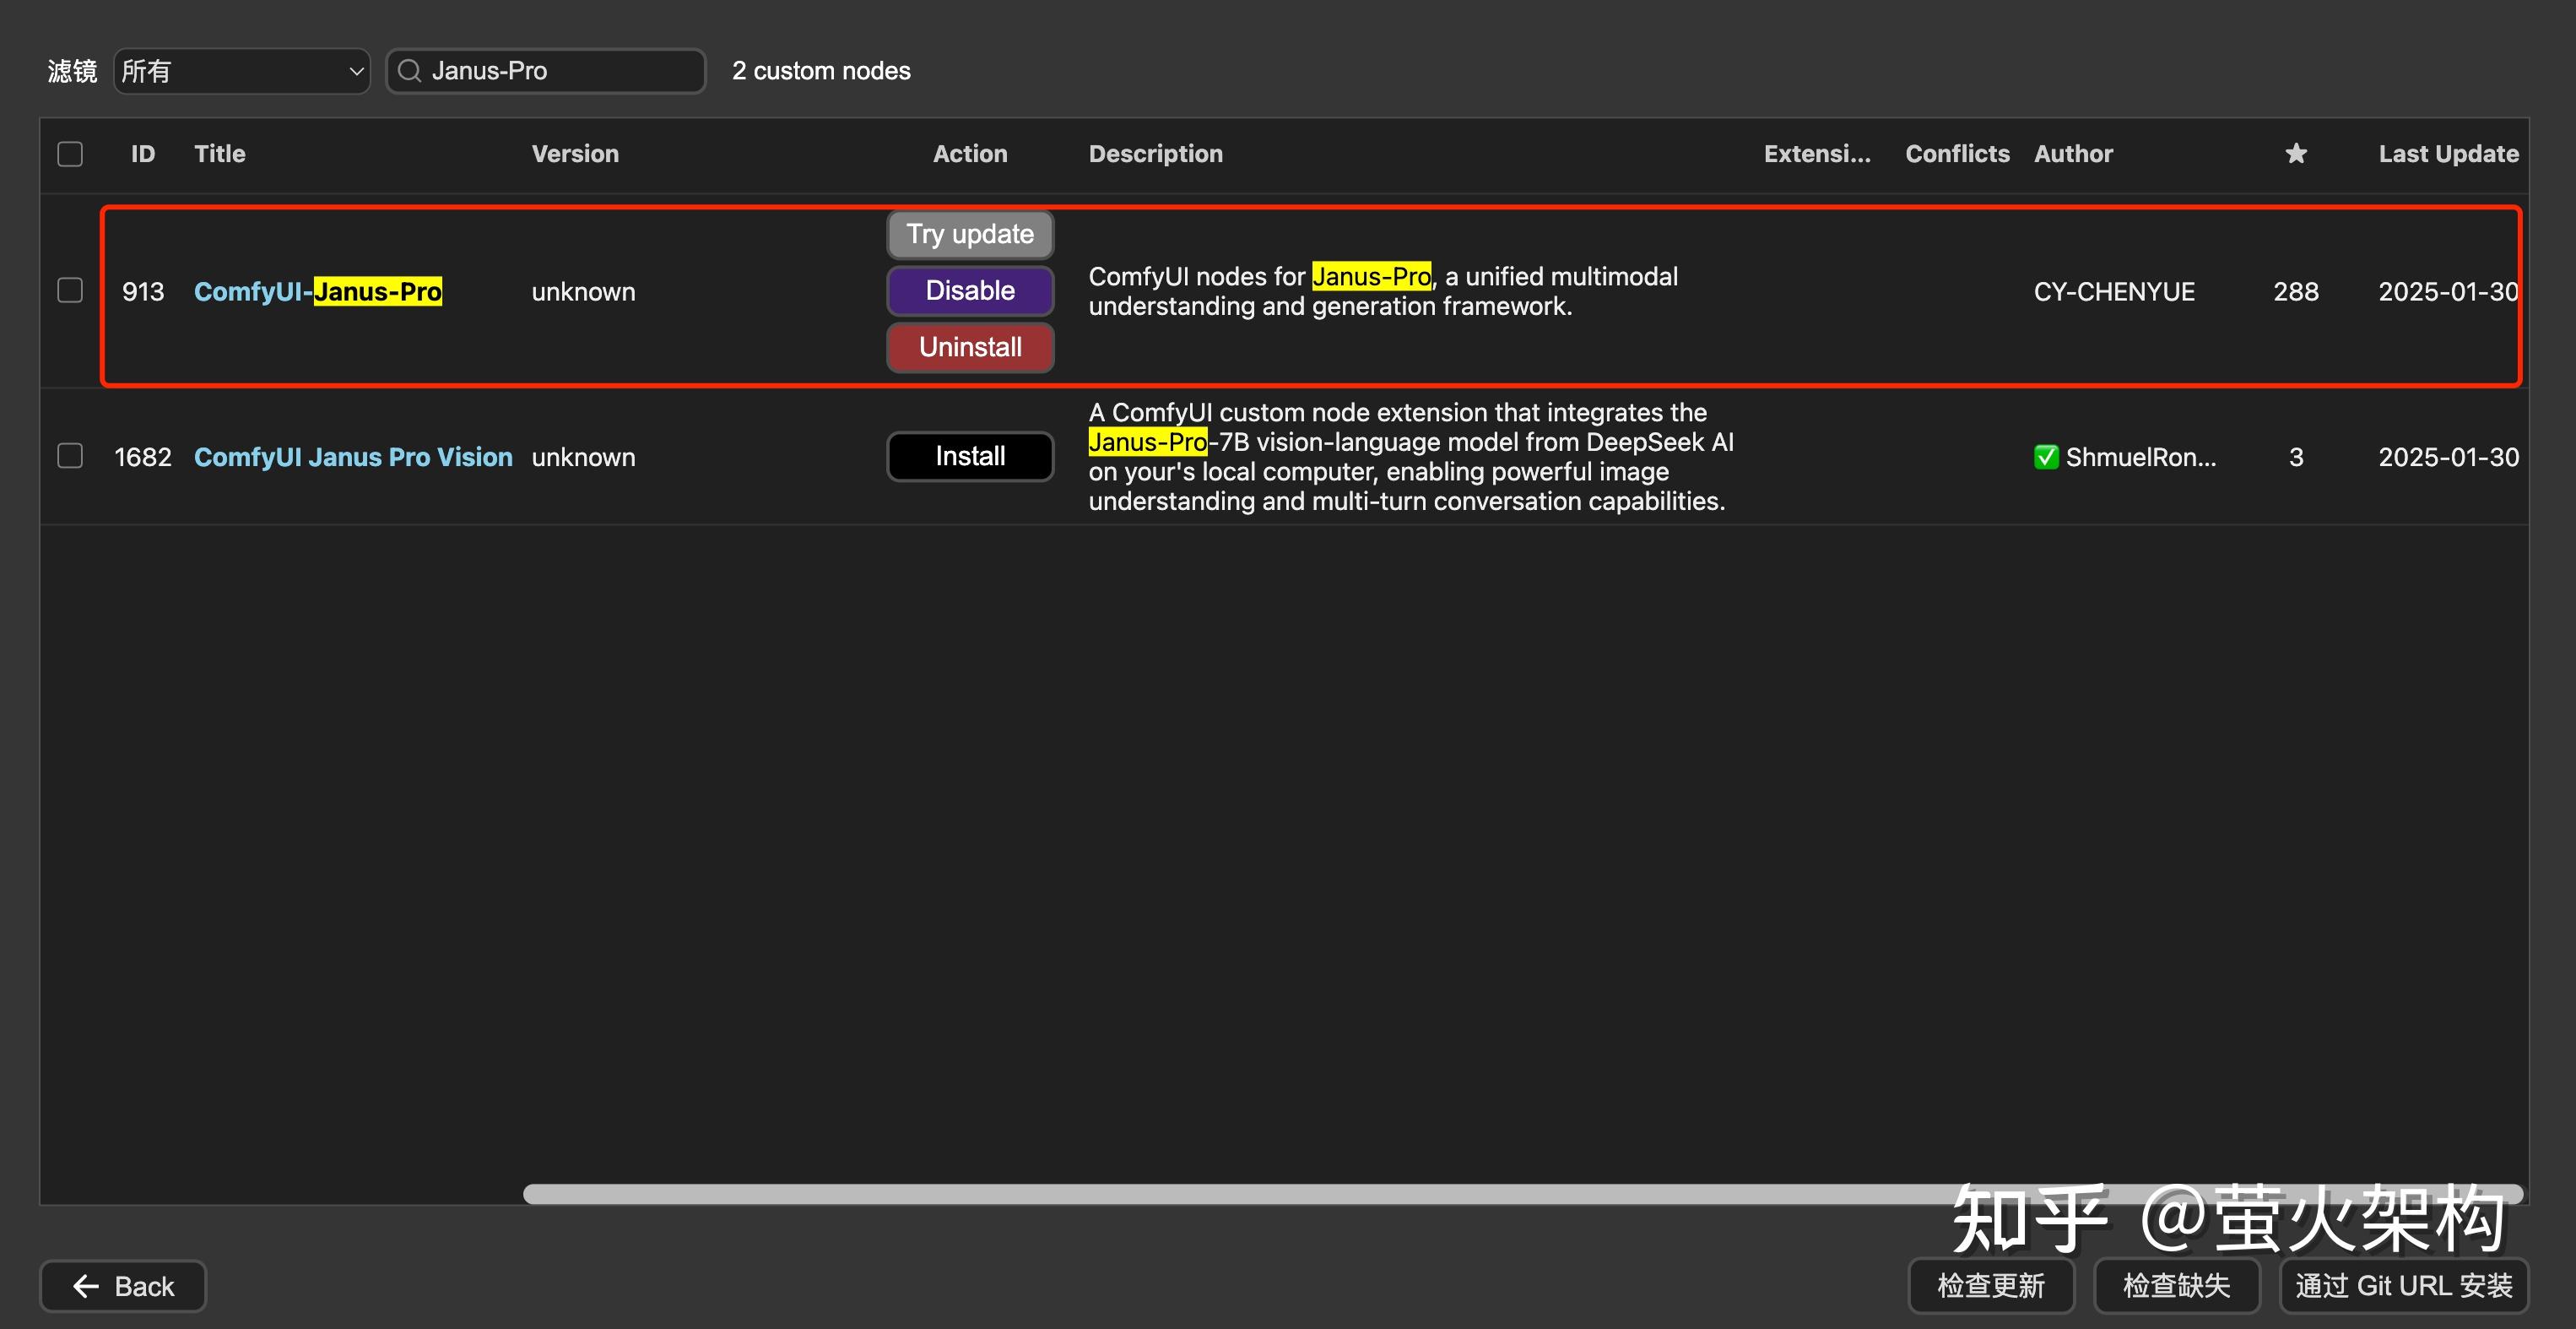Viewport: 2576px width, 1329px height.
Task: Click the Back arrow icon
Action: (86, 1286)
